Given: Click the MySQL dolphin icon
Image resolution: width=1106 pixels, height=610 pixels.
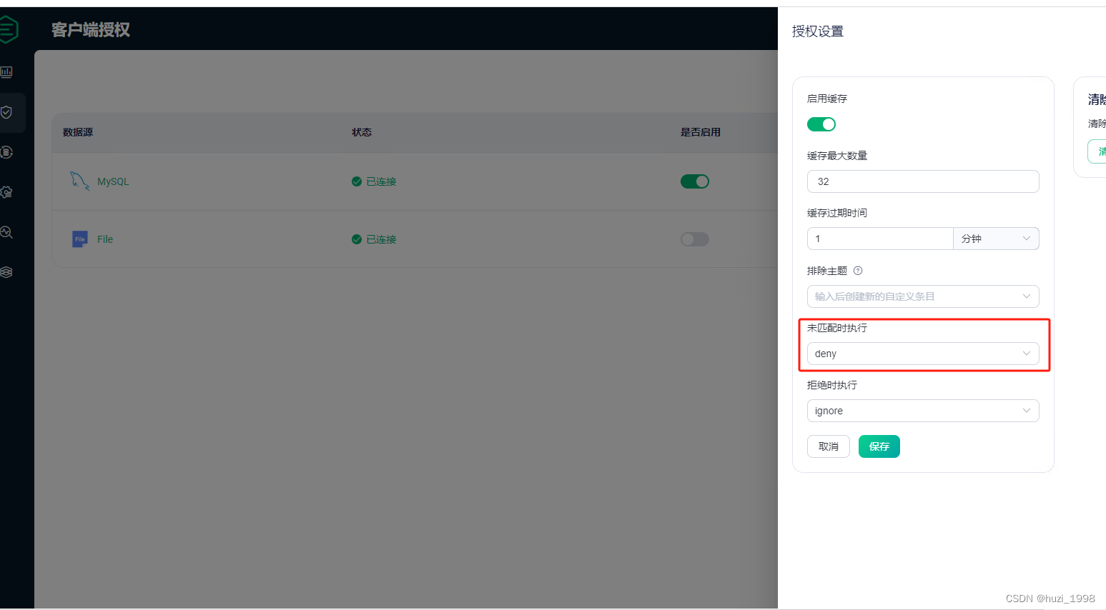Looking at the screenshot, I should click(79, 181).
